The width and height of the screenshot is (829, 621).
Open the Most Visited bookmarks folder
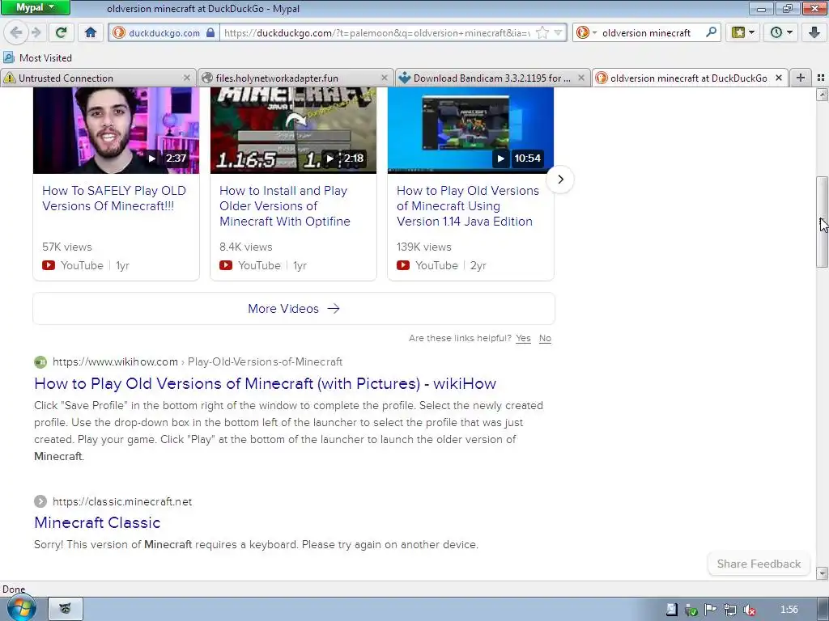[37, 57]
